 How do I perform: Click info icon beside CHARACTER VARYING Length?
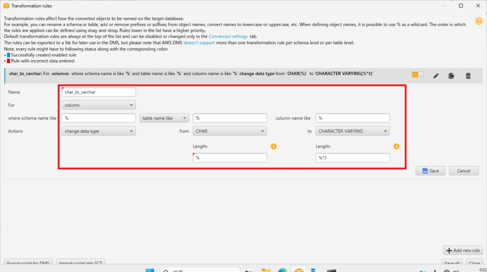click(396, 147)
